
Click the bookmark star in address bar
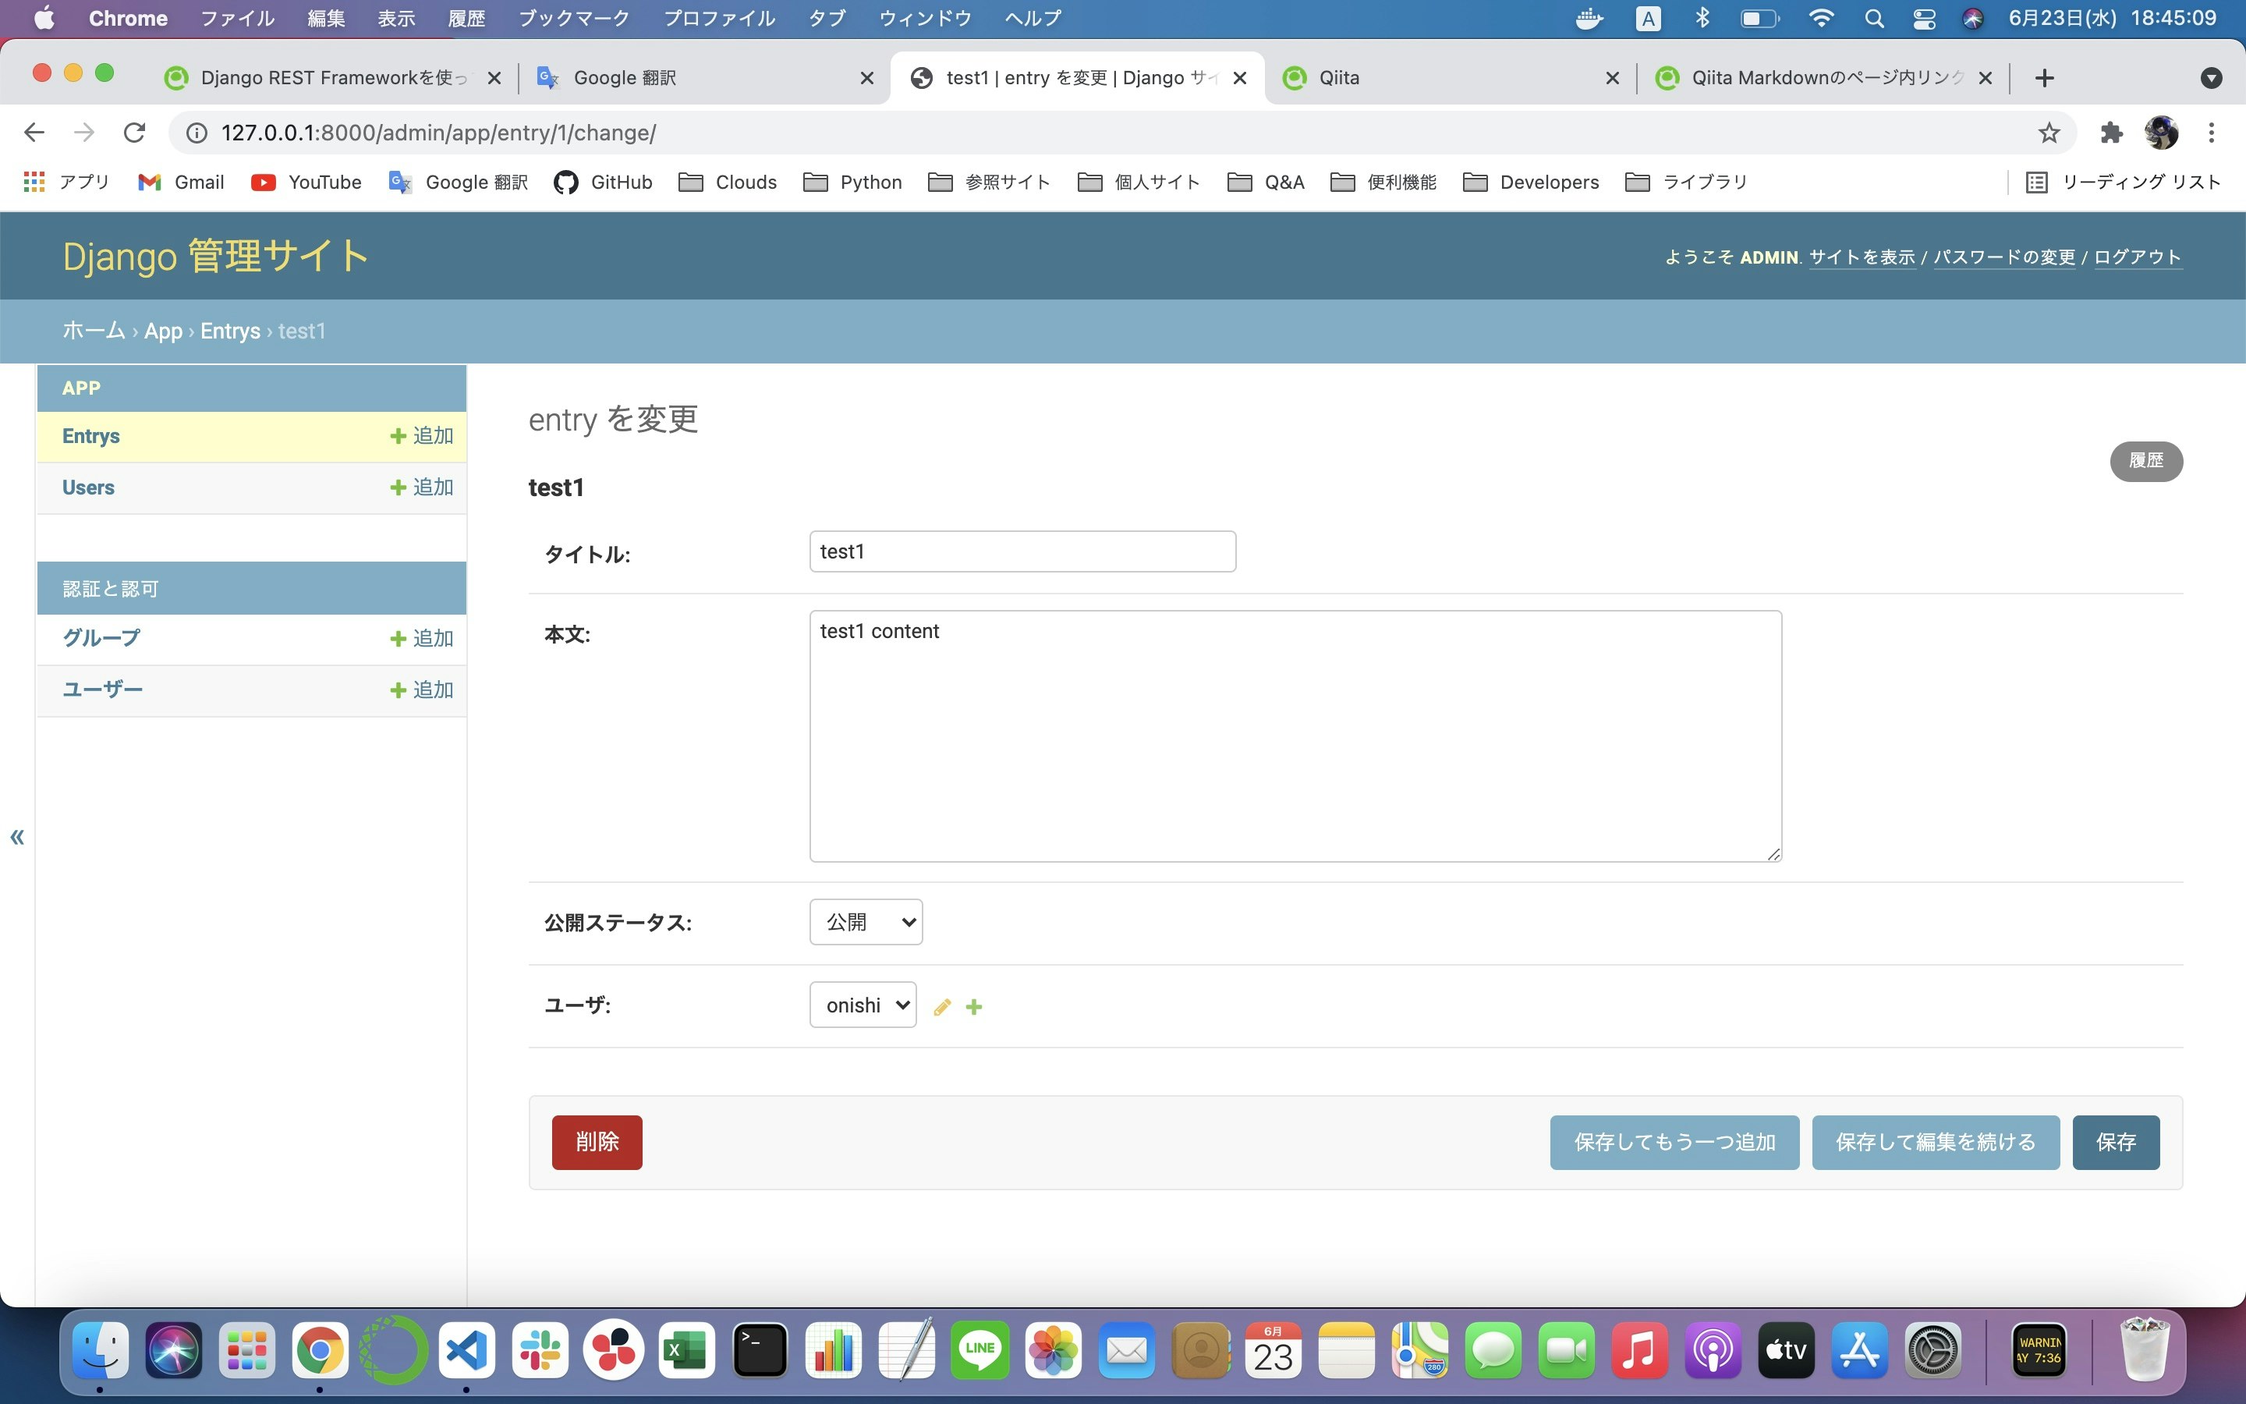(x=2049, y=133)
